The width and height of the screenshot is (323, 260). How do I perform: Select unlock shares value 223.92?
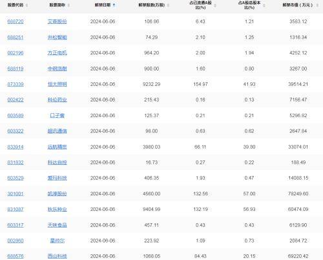(152, 241)
